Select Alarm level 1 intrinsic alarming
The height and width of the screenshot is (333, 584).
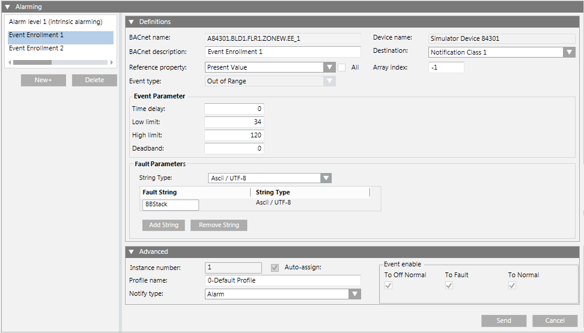click(x=55, y=22)
